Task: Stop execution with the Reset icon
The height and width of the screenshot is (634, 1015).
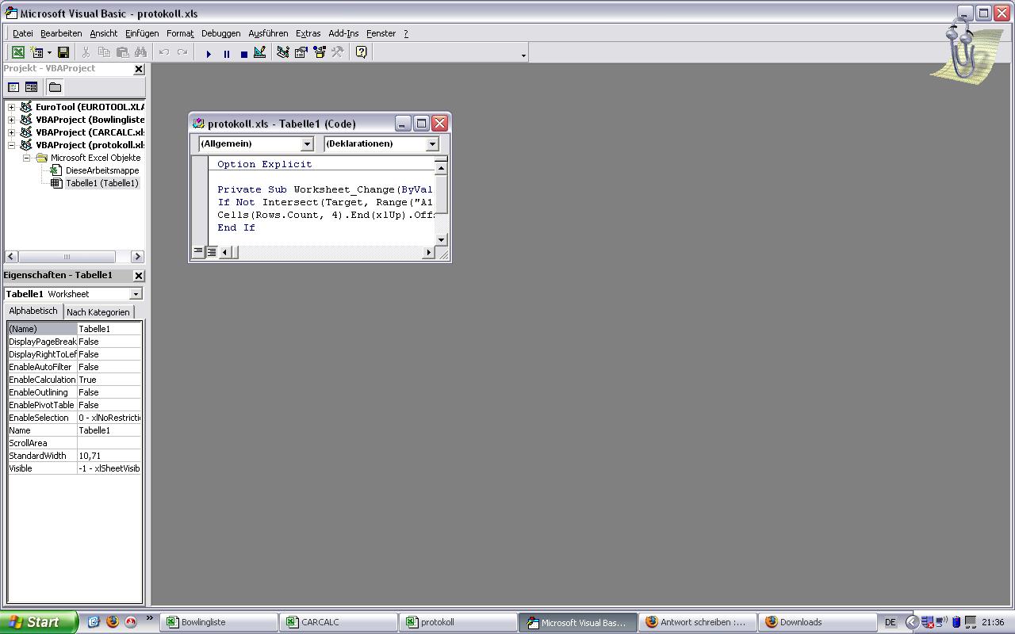Action: point(243,54)
